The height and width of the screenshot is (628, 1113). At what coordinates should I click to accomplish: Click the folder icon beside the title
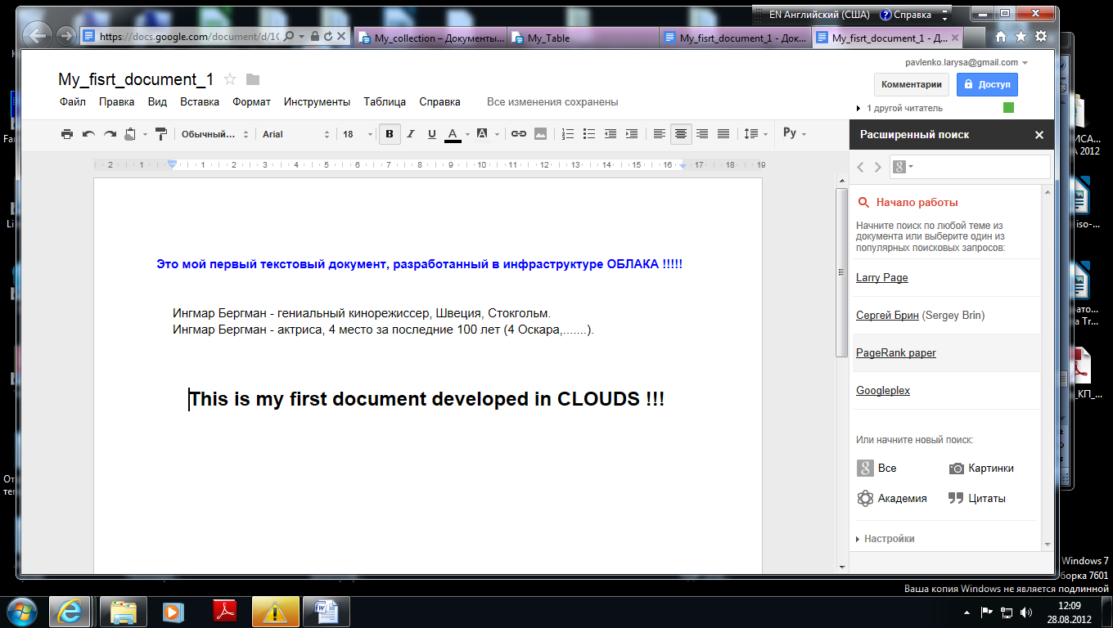(x=253, y=79)
